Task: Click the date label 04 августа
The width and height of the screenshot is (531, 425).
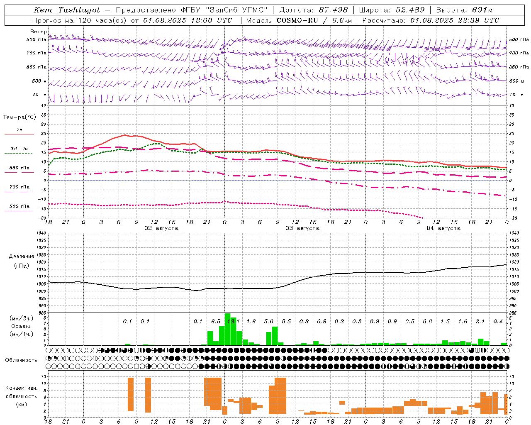Action: pos(443,228)
